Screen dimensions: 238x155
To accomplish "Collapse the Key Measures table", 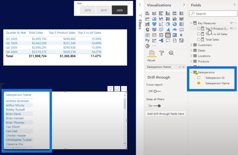I will point(191,23).
